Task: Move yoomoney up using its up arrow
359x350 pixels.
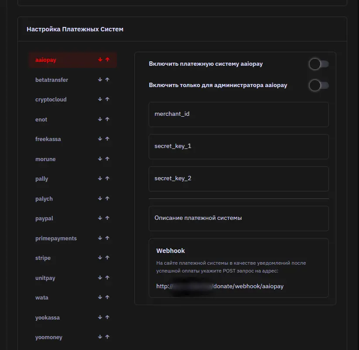Action: [x=107, y=337]
